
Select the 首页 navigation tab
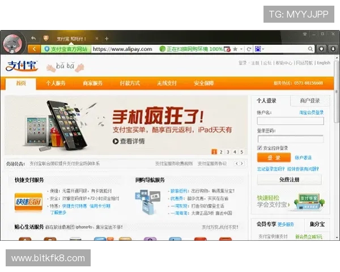click(x=21, y=83)
